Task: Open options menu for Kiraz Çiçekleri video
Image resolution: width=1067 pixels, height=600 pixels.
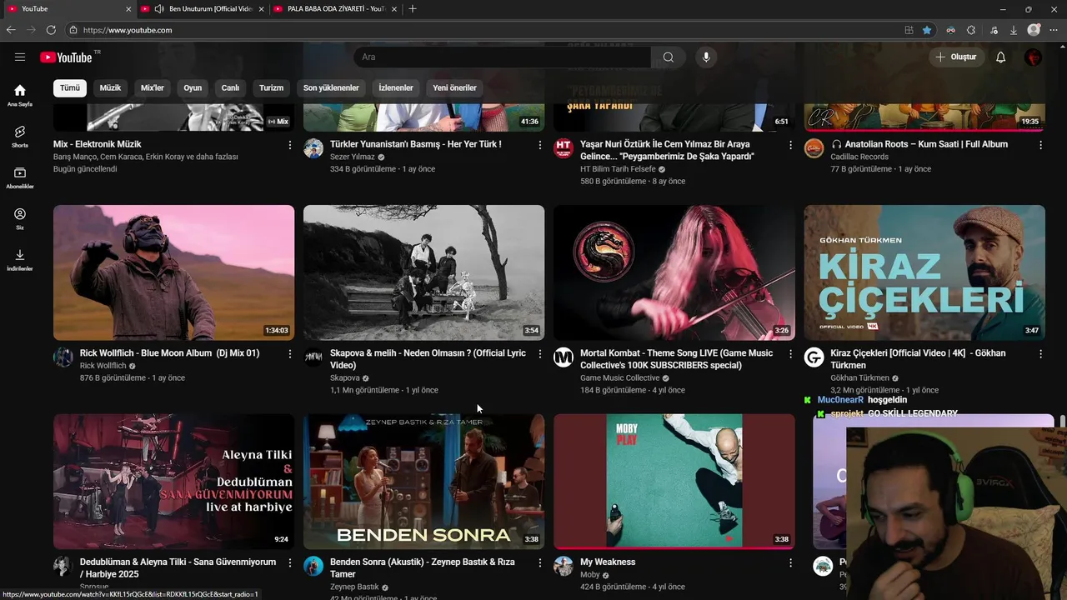Action: tap(1040, 354)
